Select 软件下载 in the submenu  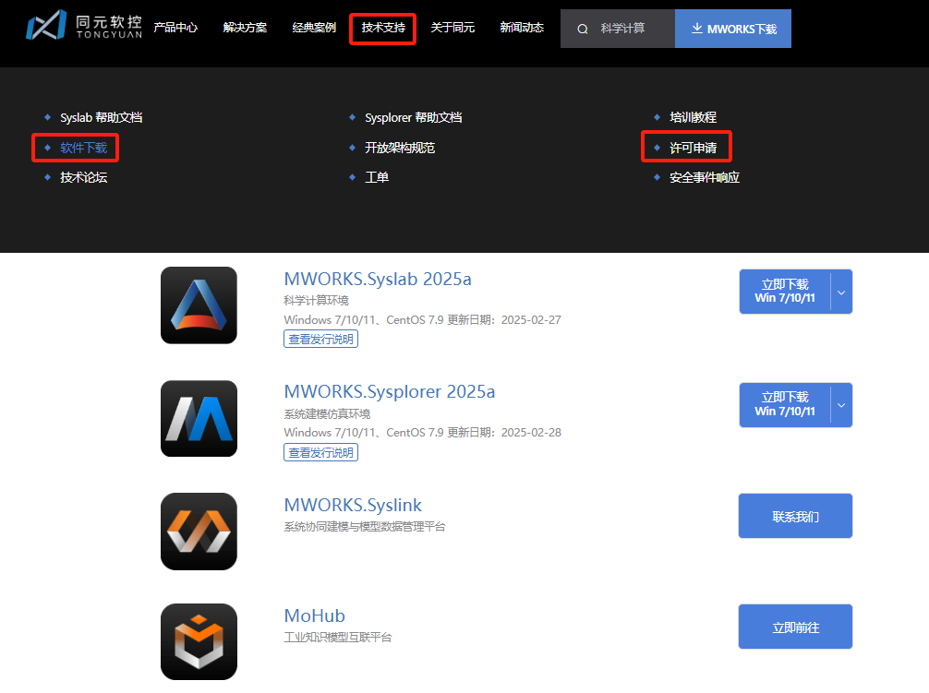coord(83,148)
